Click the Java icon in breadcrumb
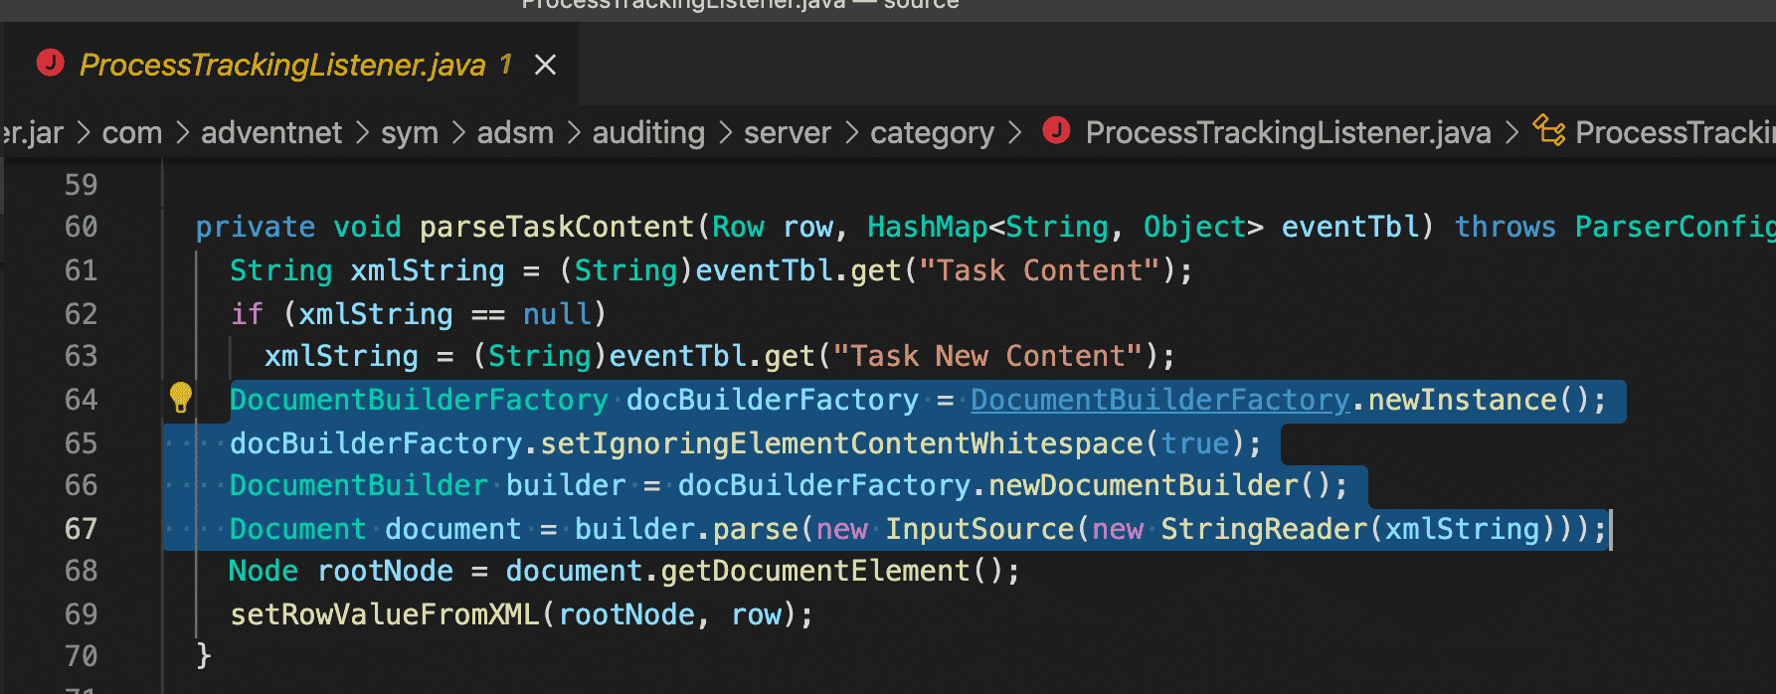This screenshot has height=694, width=1776. point(1056,130)
